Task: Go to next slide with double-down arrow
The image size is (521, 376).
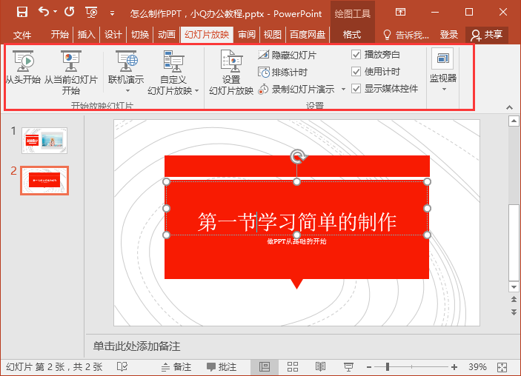Action: 514,312
